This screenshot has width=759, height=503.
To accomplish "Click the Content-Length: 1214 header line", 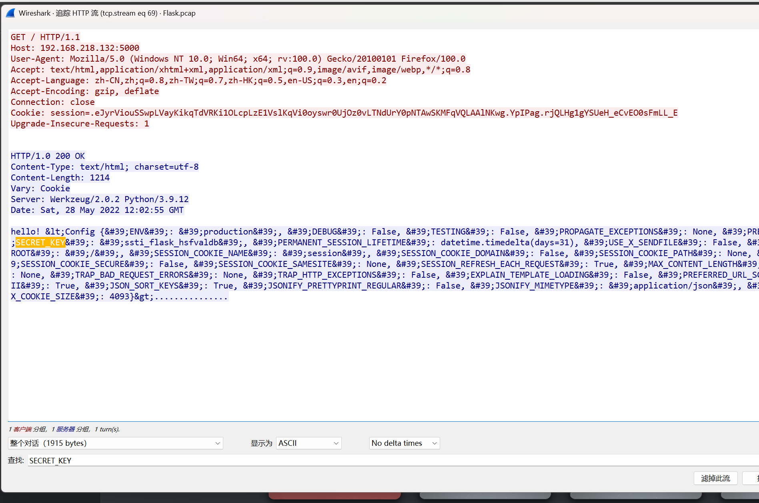I will point(60,178).
